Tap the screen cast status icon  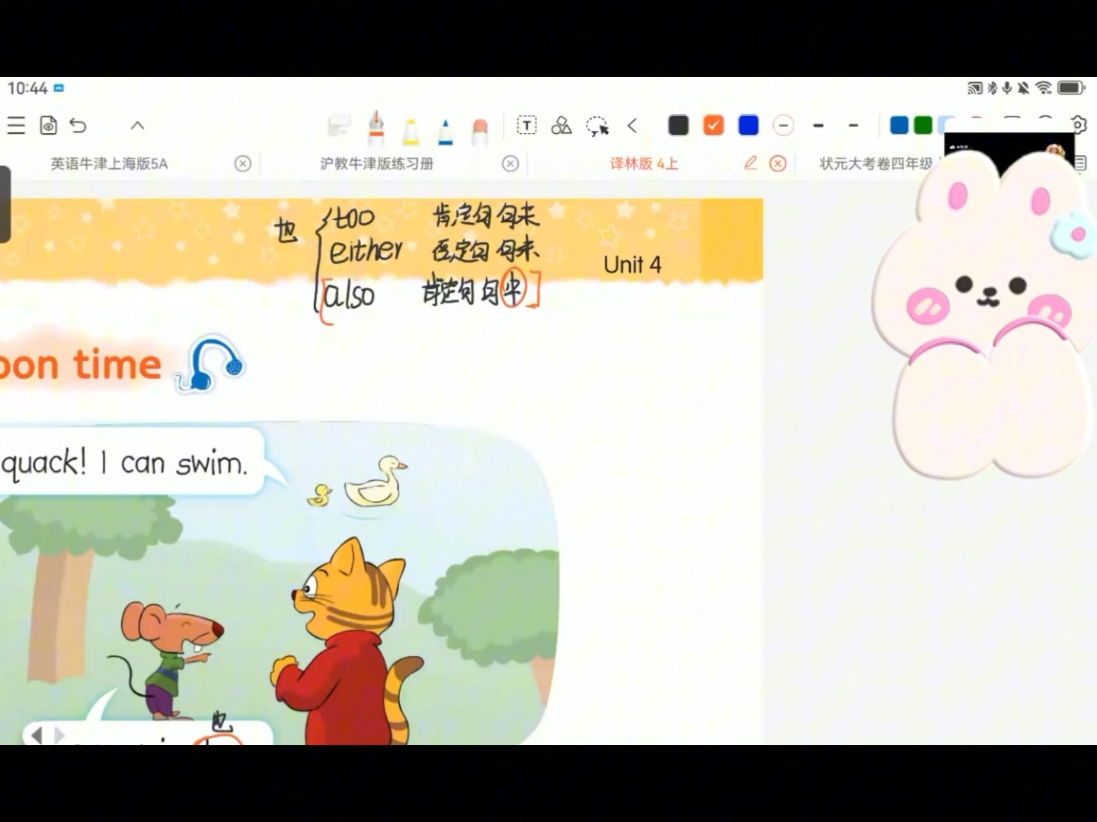click(x=975, y=88)
